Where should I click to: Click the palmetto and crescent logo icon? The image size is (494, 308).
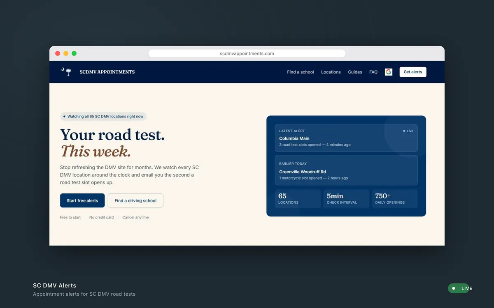[x=66, y=72]
